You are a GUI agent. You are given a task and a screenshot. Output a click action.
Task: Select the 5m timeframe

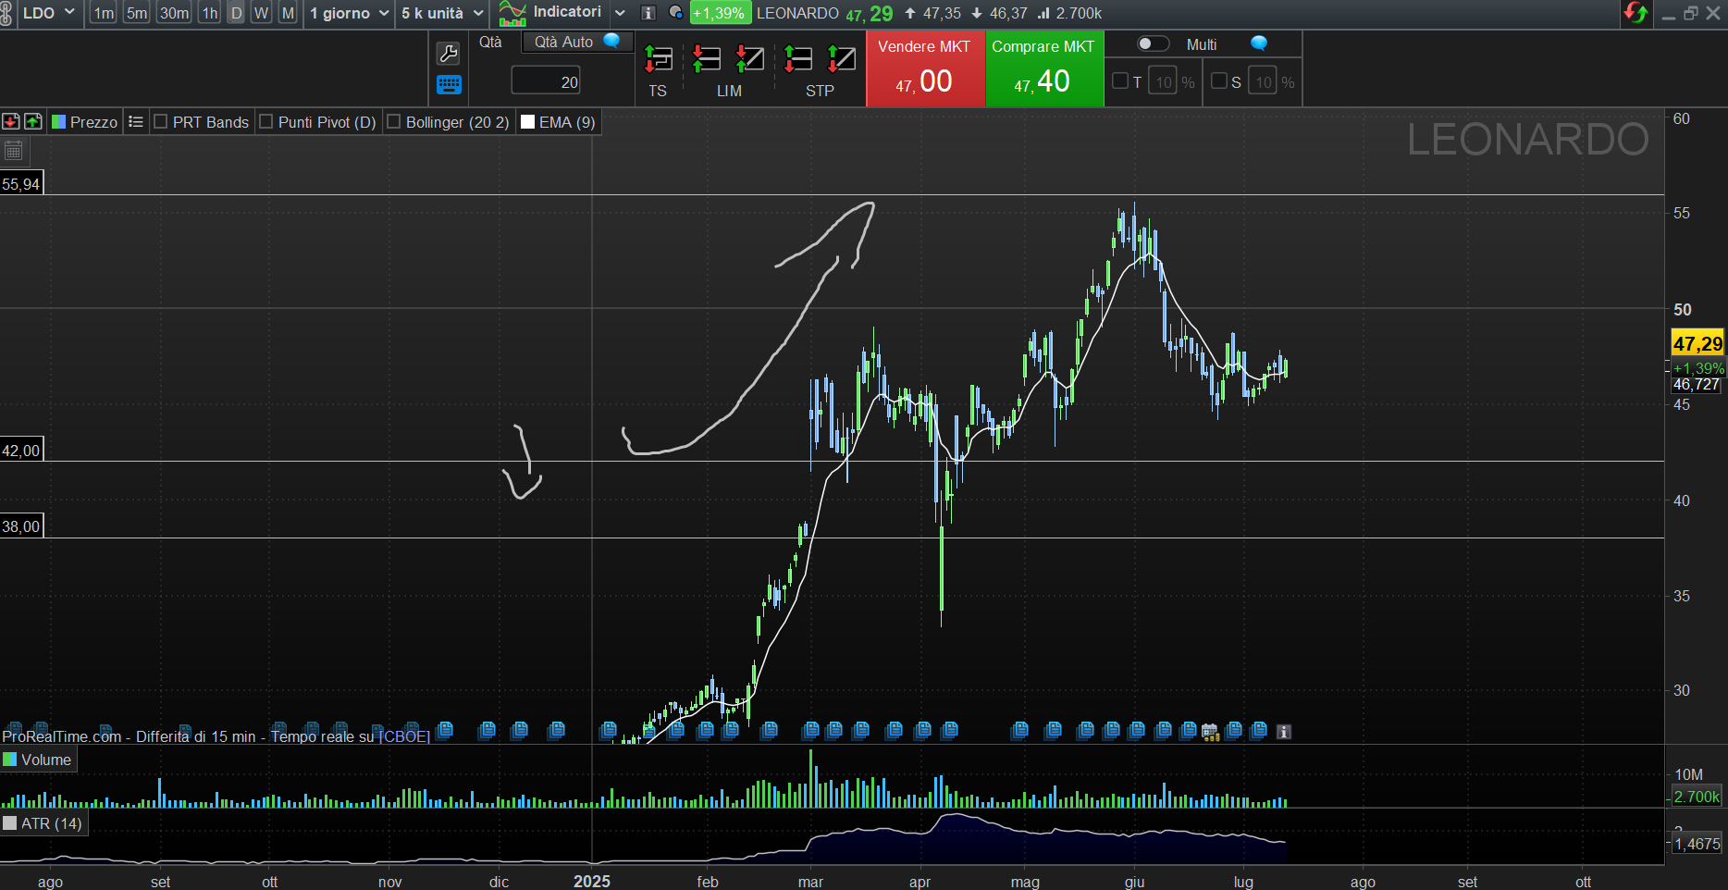tap(137, 13)
